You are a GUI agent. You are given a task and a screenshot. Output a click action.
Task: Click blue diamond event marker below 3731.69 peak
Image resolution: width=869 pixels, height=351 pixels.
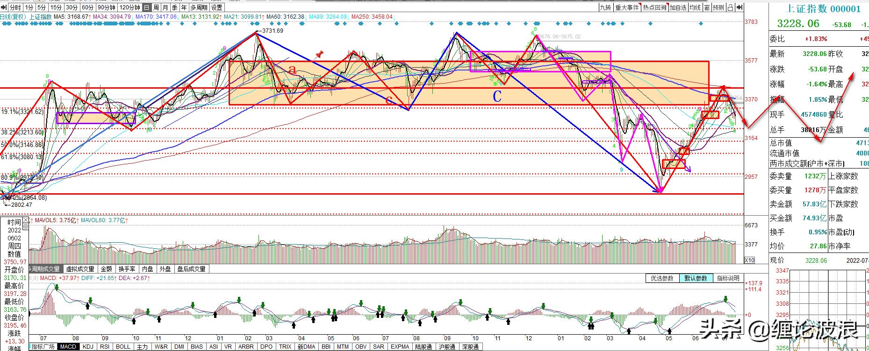(257, 23)
